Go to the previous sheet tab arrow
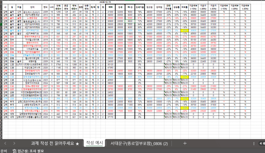This screenshot has width=265, height=153. point(5,143)
